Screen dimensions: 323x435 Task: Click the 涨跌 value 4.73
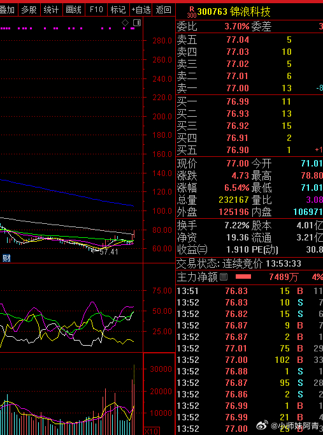click(x=240, y=175)
